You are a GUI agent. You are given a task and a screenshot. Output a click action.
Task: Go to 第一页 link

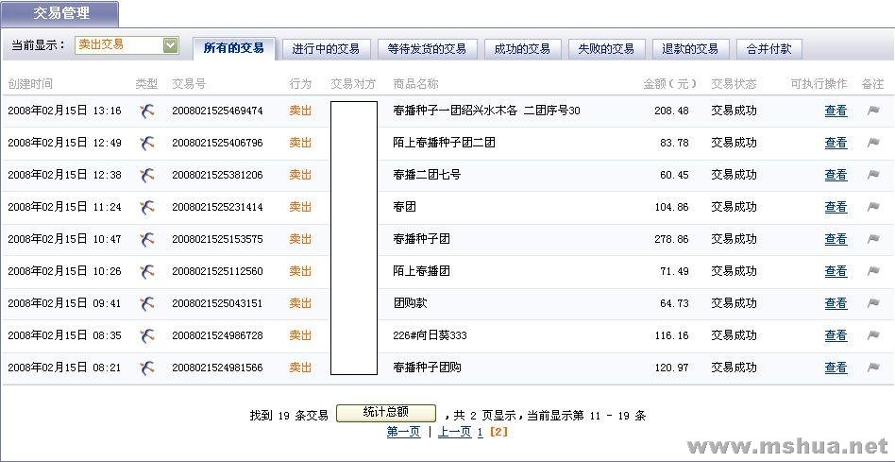pyautogui.click(x=403, y=432)
